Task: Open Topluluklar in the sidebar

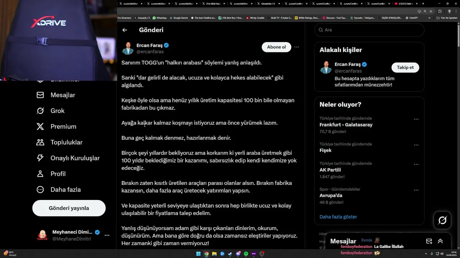Action: [59, 142]
